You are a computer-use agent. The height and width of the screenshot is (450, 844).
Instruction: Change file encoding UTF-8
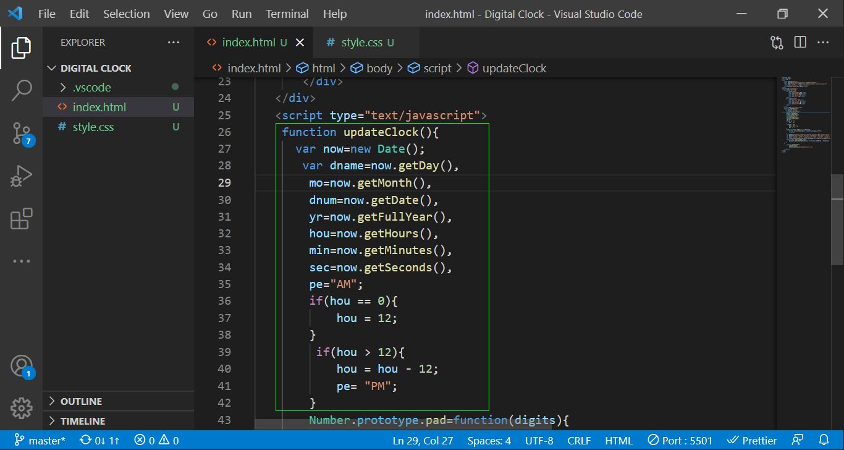click(539, 441)
